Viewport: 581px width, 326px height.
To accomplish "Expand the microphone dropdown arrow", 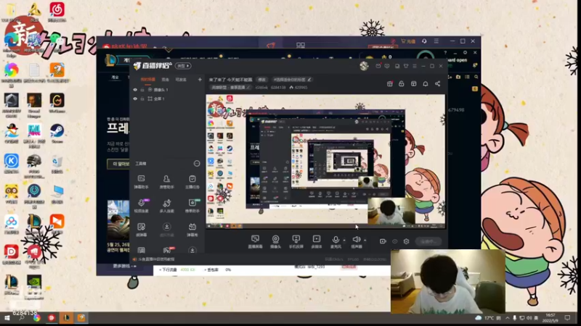I will point(344,241).
